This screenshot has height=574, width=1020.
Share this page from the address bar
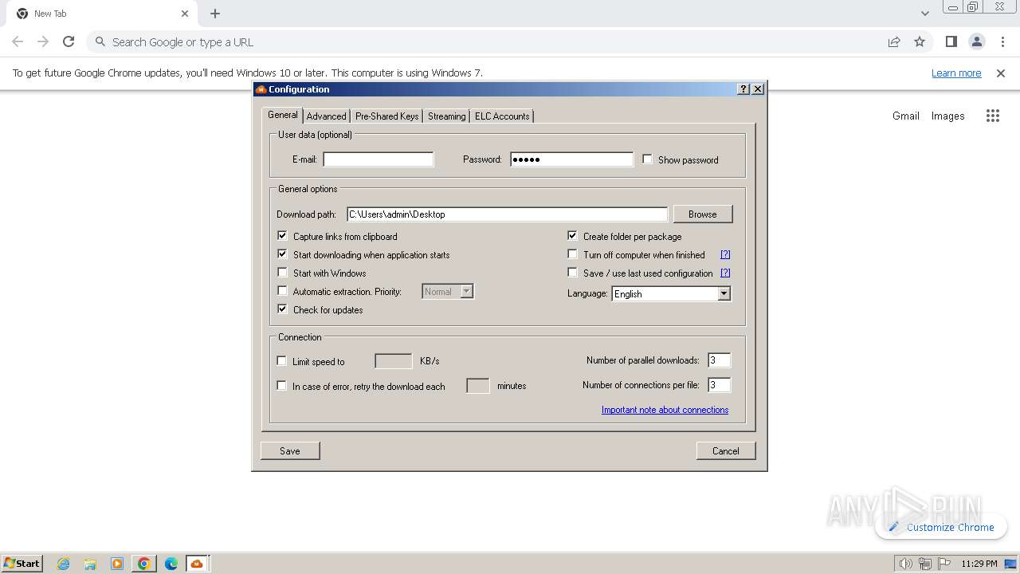[x=894, y=41]
